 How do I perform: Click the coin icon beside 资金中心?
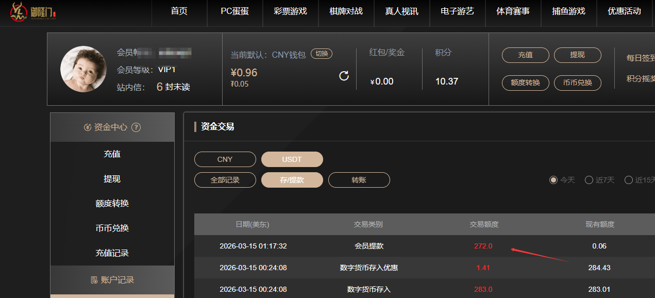tap(88, 127)
